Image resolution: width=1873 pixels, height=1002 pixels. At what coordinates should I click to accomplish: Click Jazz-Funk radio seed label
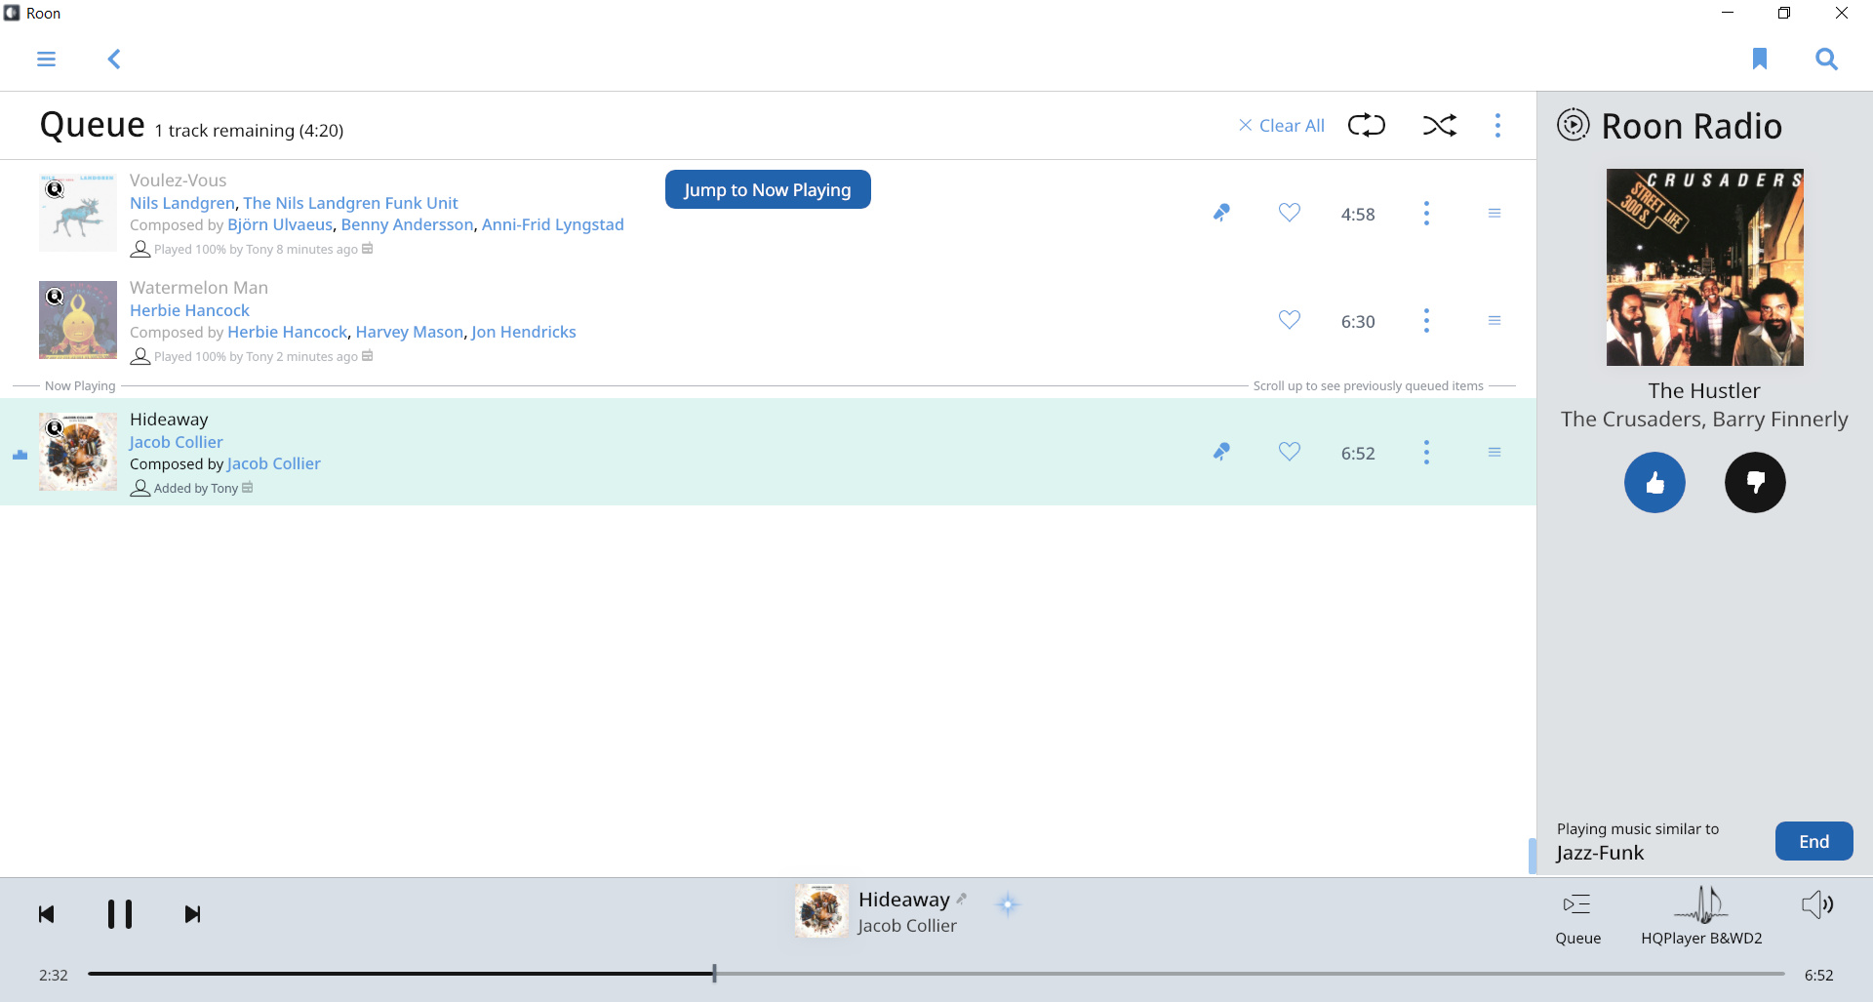1600,853
